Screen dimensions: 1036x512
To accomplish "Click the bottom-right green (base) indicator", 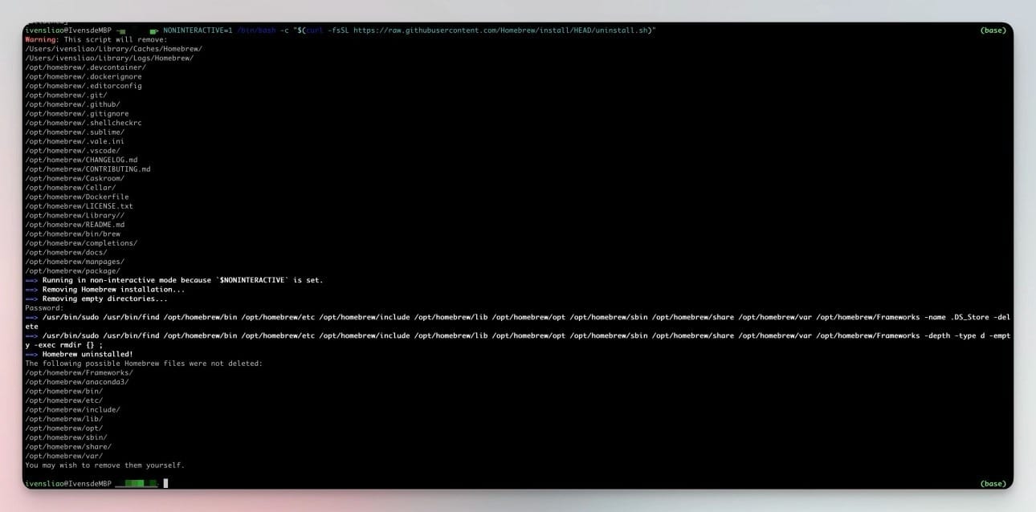I will [x=993, y=484].
